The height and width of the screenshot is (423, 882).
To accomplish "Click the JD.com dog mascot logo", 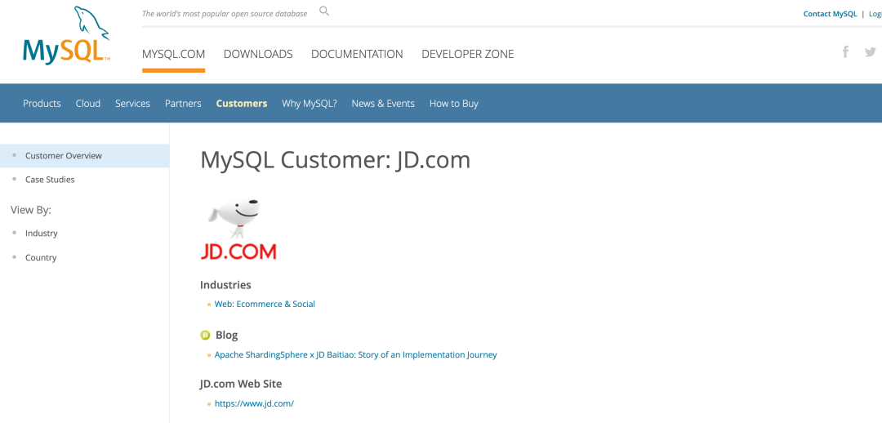I will (238, 229).
